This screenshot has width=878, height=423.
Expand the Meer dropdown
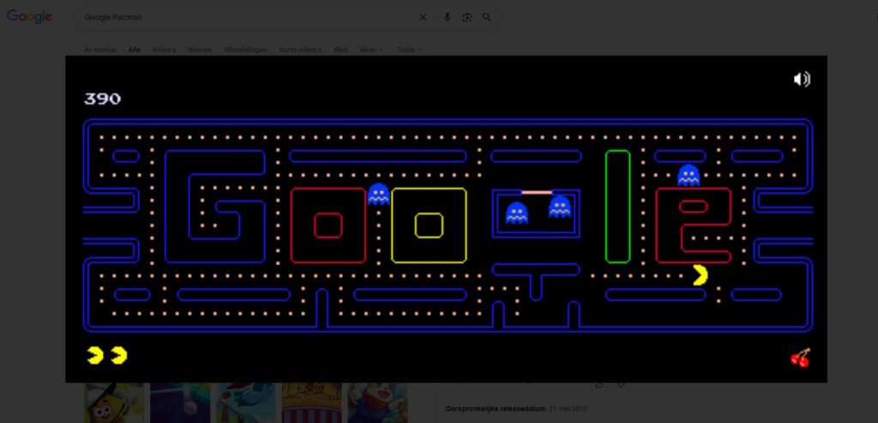[371, 50]
